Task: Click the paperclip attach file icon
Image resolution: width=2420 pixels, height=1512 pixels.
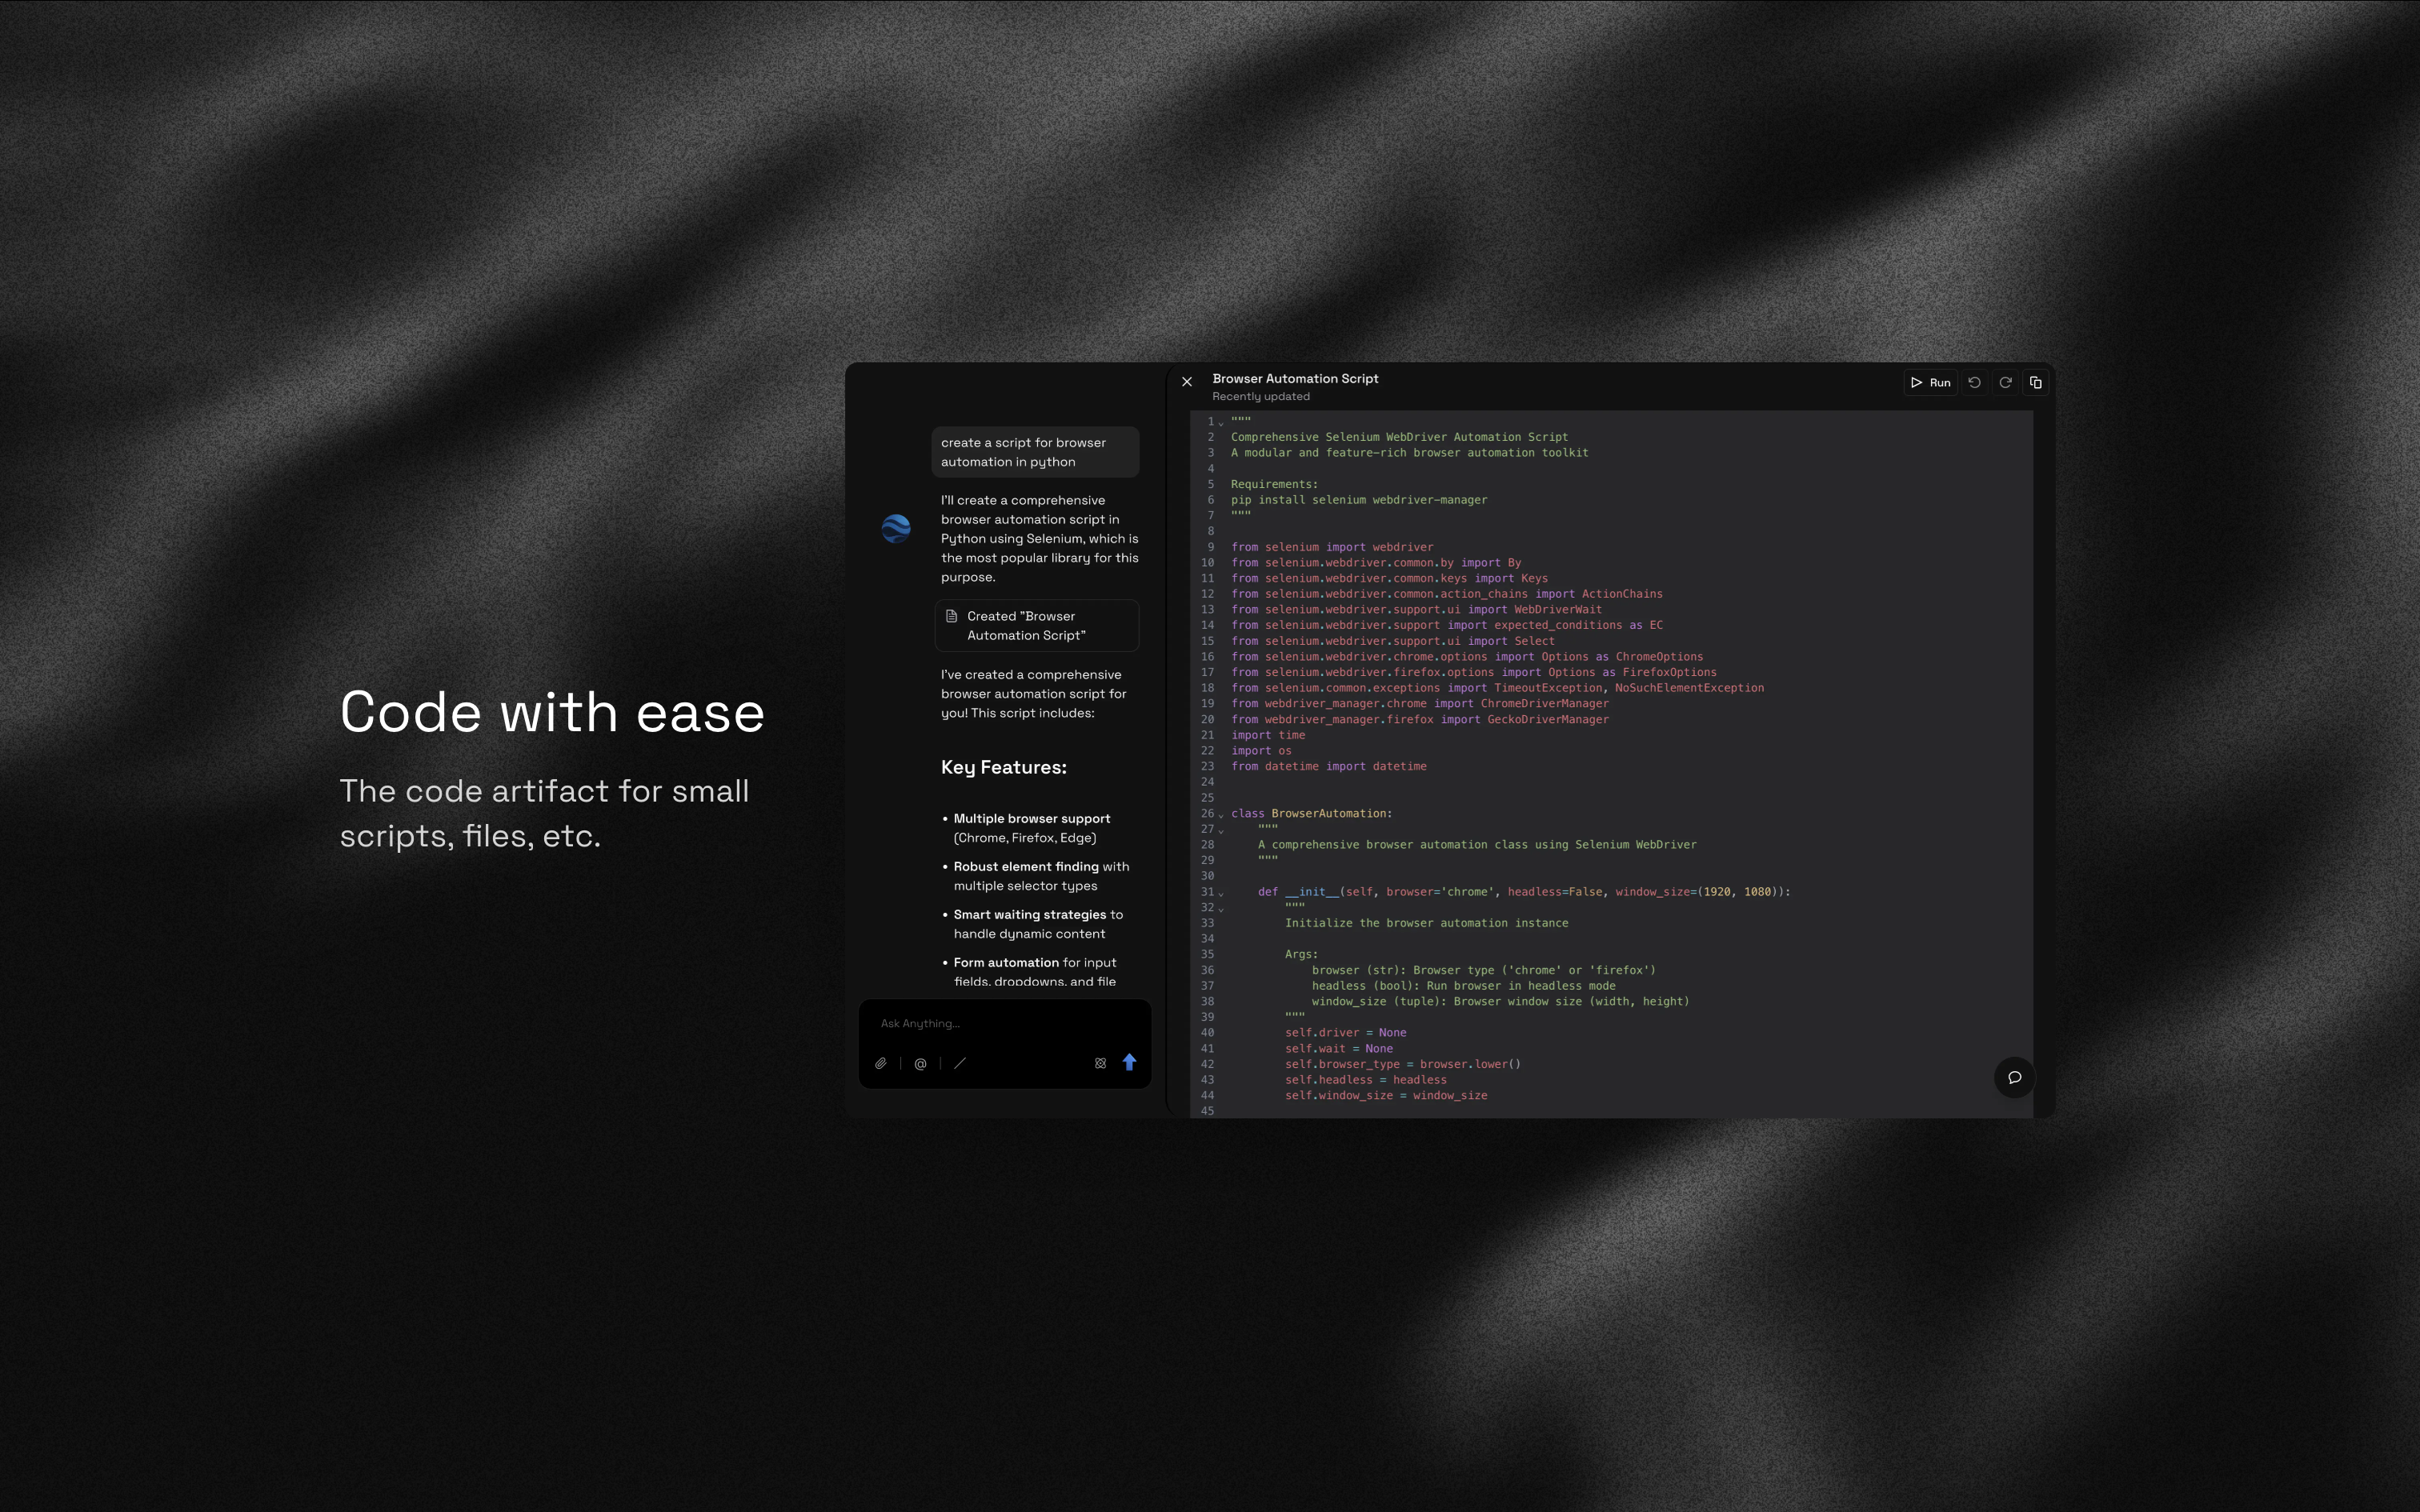Action: [880, 1063]
